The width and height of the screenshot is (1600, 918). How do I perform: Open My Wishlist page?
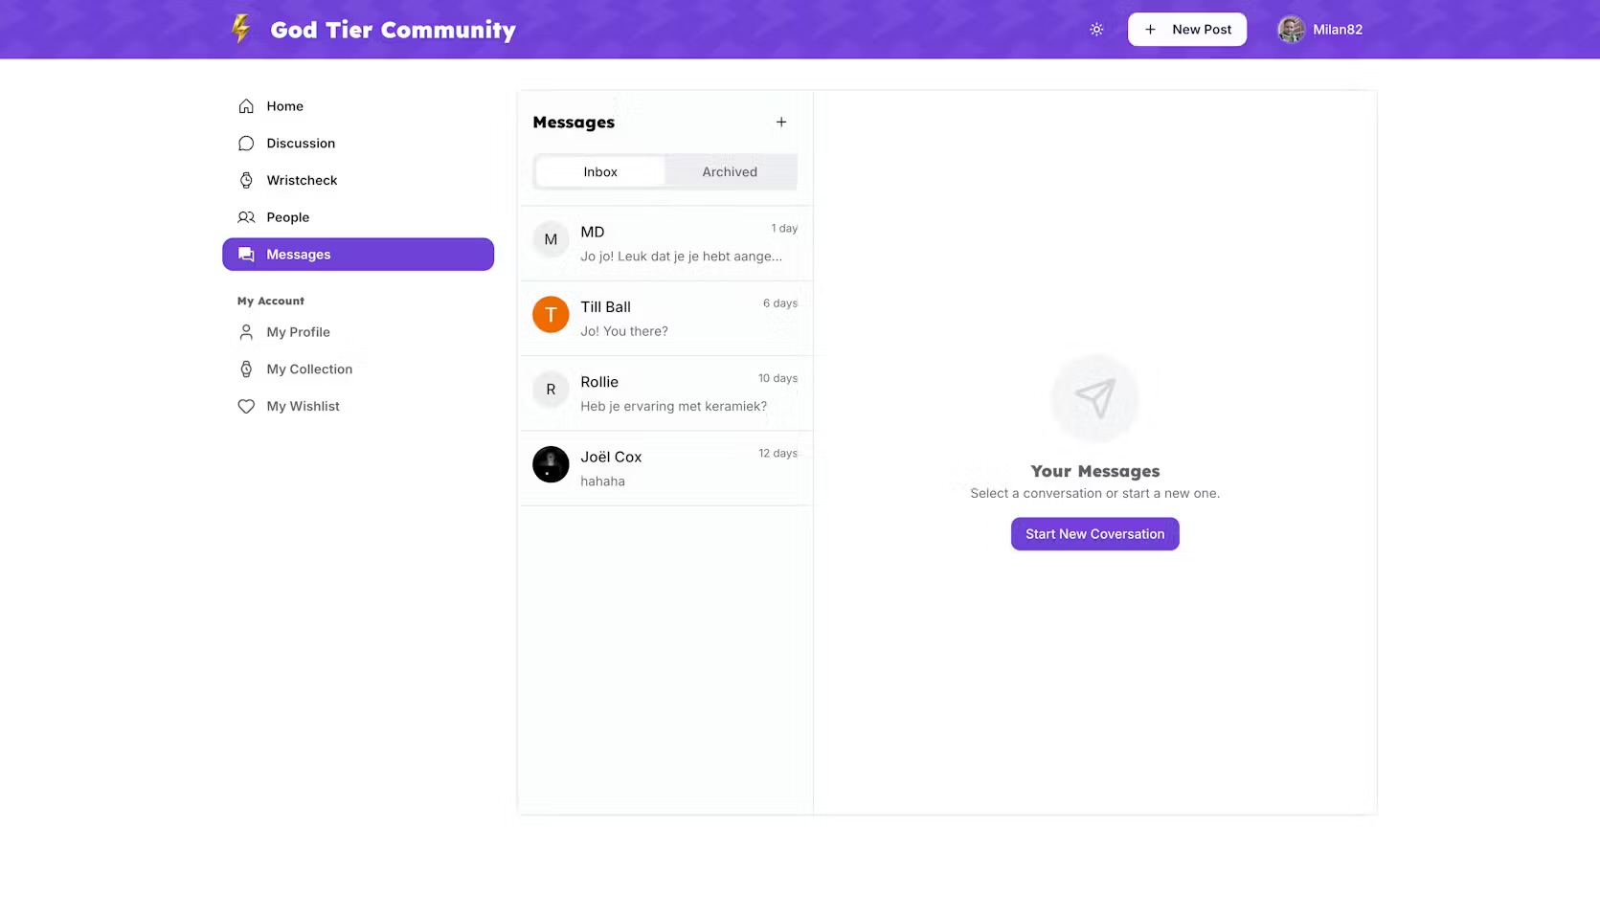coord(303,407)
